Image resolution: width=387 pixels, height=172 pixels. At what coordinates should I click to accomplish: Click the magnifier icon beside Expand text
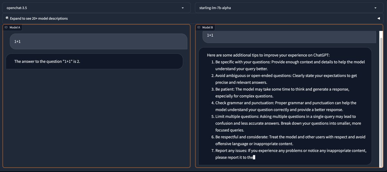7,18
